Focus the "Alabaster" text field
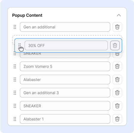Viewport: 134px width, 133px height. [65, 80]
